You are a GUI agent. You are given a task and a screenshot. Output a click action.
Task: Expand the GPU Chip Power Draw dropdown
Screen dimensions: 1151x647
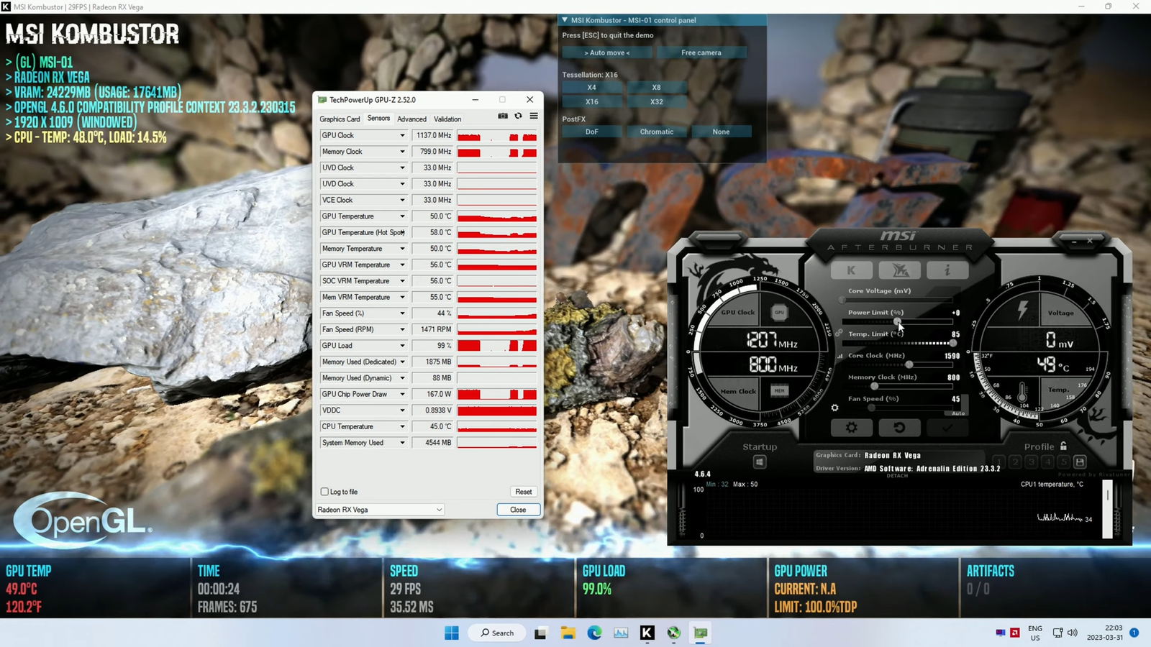click(x=402, y=394)
